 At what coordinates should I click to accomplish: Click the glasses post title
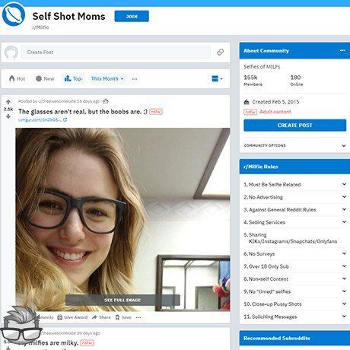[83, 112]
